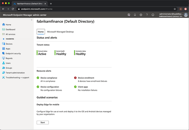189x130 pixels.
Task: Click 'No installation failures' text
Action: pyautogui.click(x=87, y=90)
